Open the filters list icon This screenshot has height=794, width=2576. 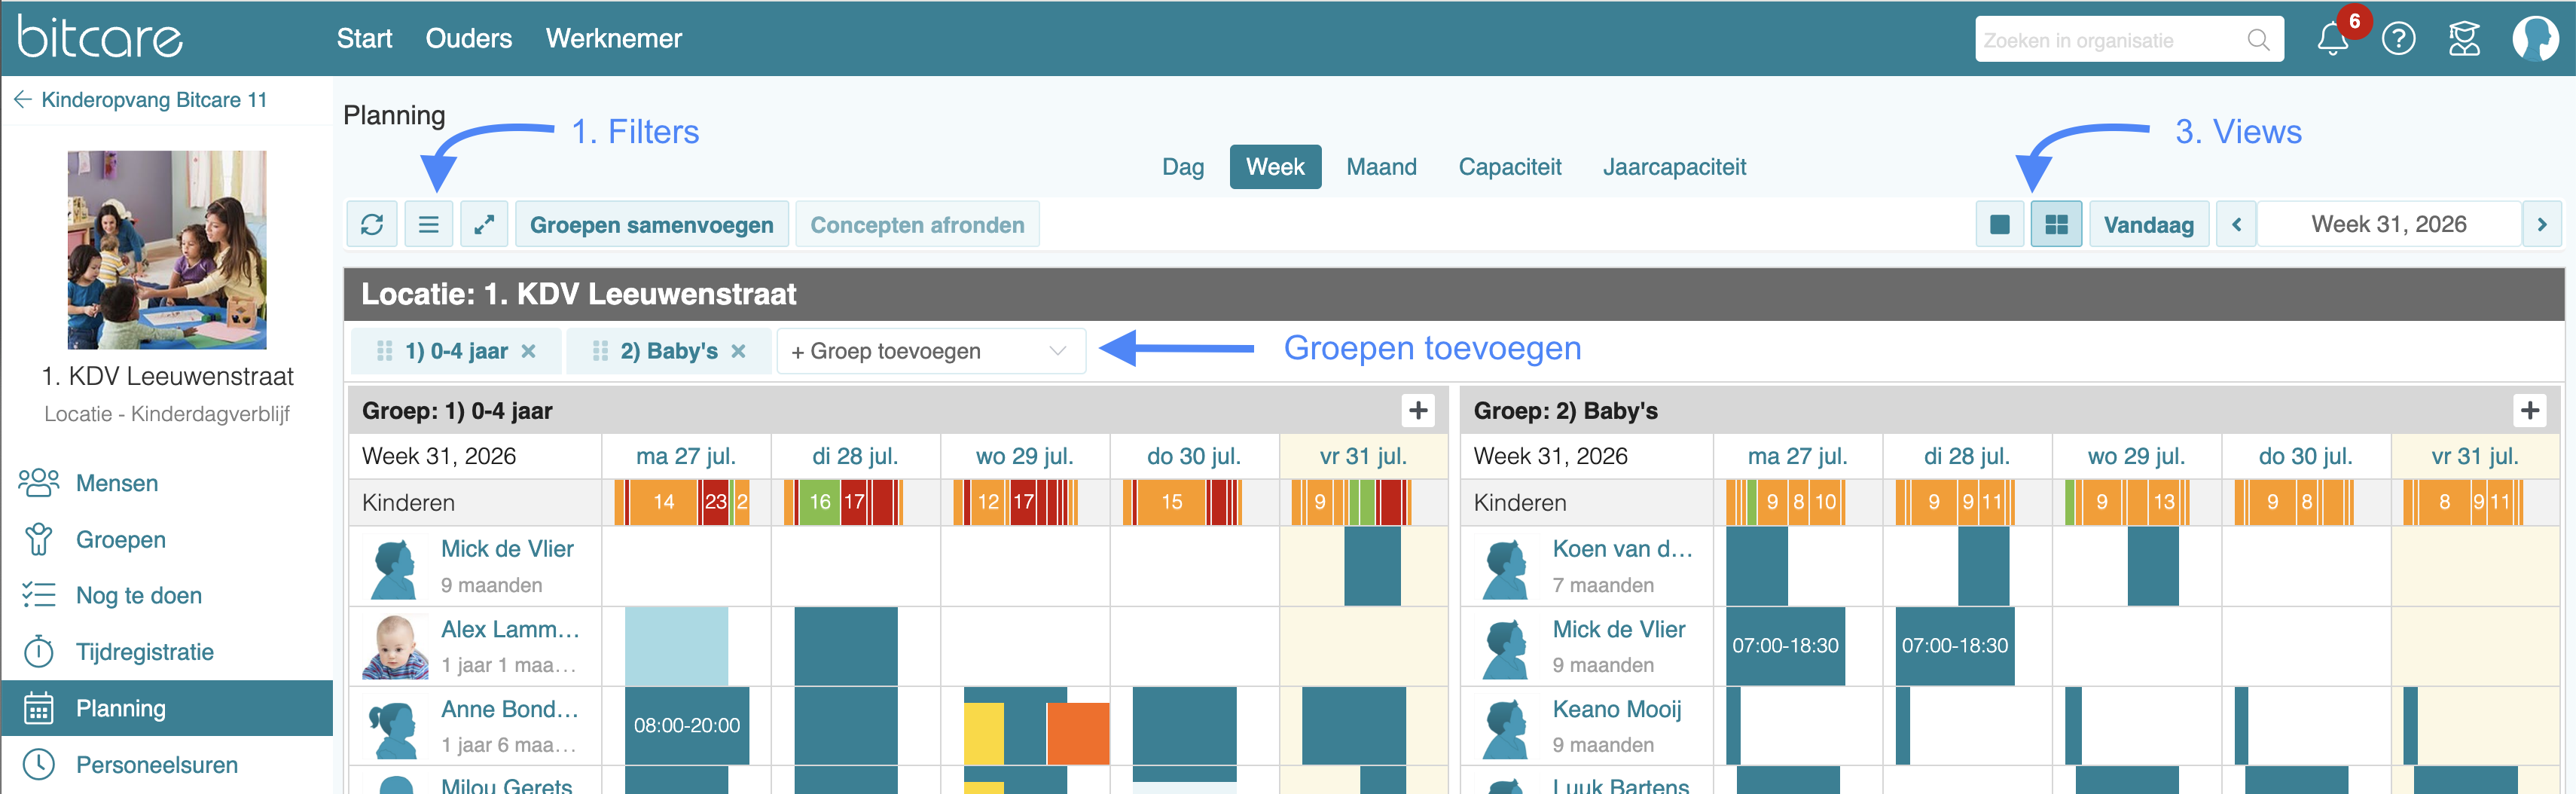428,224
